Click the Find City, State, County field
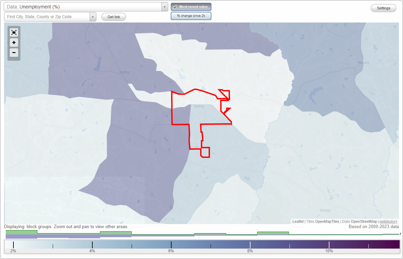403x259 pixels. point(47,17)
